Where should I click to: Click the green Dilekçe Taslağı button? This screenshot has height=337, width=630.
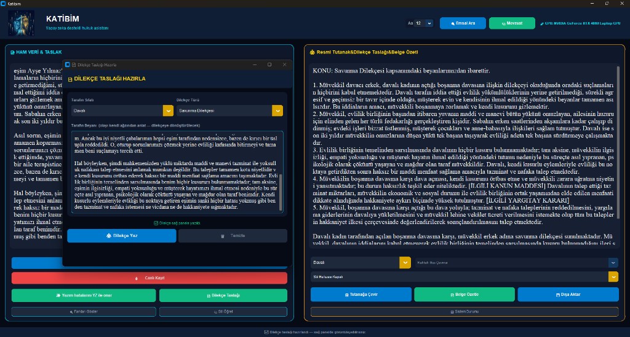coord(223,295)
